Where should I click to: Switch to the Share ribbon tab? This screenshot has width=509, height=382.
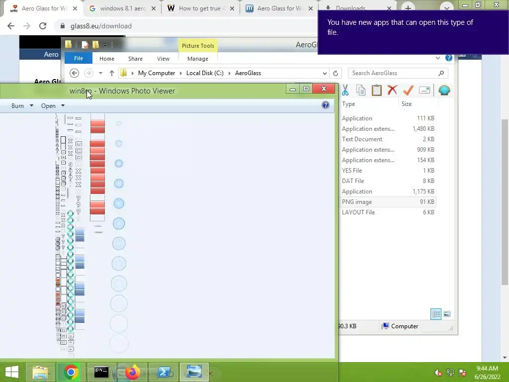pyautogui.click(x=135, y=59)
